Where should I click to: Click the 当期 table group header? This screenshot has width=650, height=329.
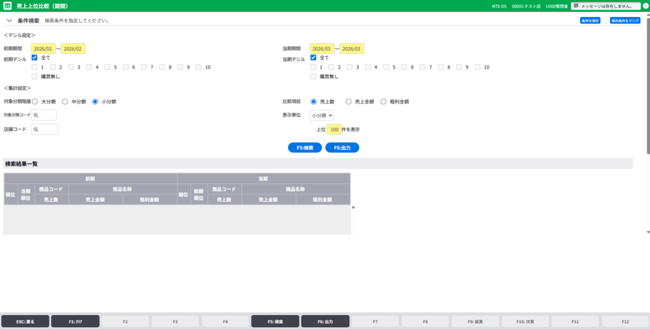(263, 178)
